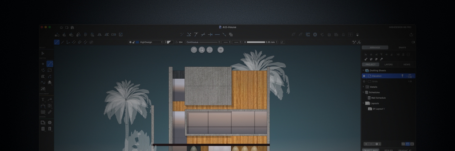
Task: Switch to the Project tab
Action: pos(370,64)
